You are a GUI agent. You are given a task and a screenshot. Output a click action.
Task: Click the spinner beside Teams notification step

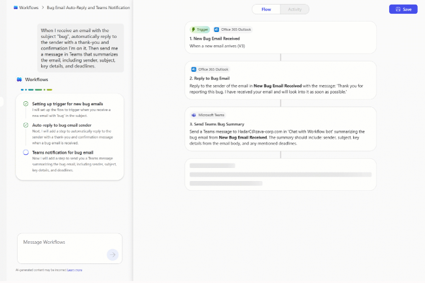(25, 152)
